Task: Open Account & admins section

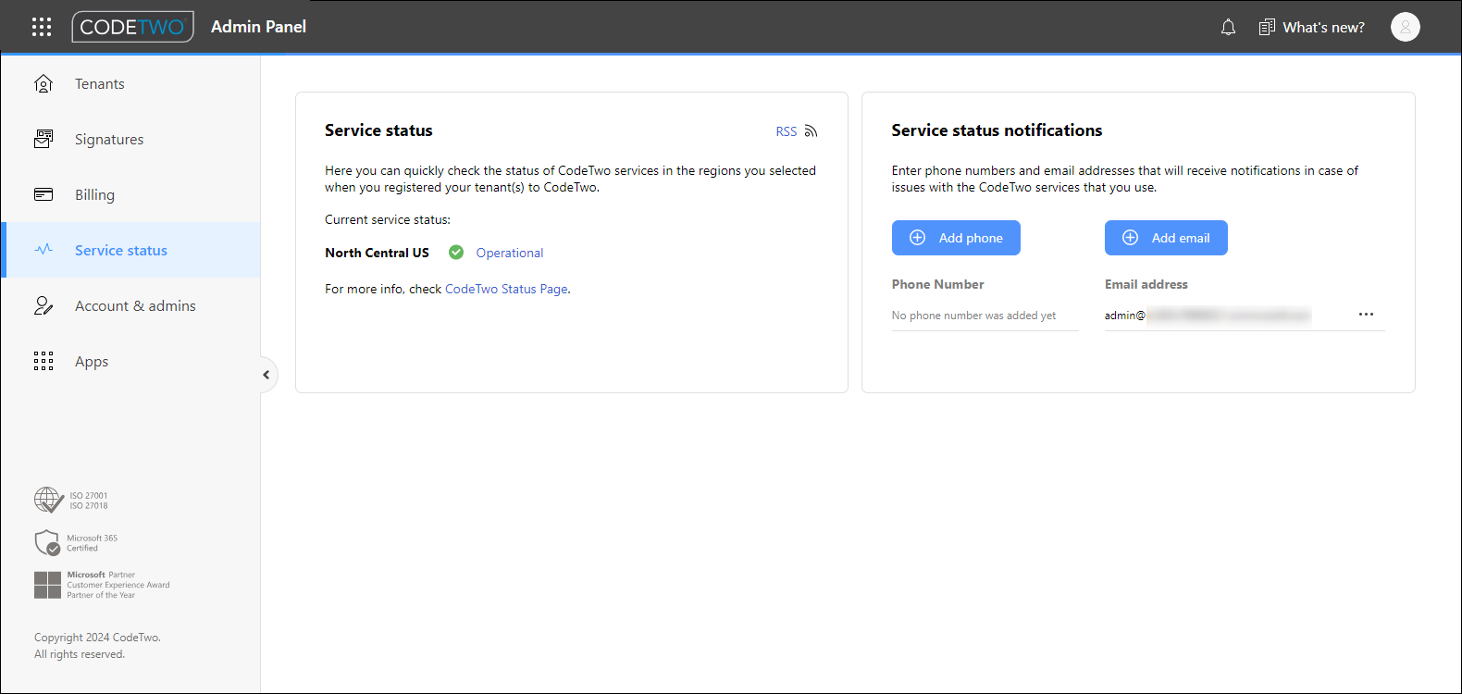Action: point(131,305)
